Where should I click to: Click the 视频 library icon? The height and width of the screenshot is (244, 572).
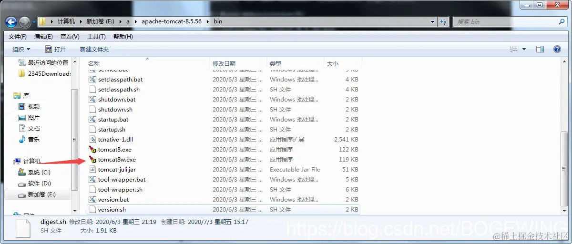tap(22, 107)
